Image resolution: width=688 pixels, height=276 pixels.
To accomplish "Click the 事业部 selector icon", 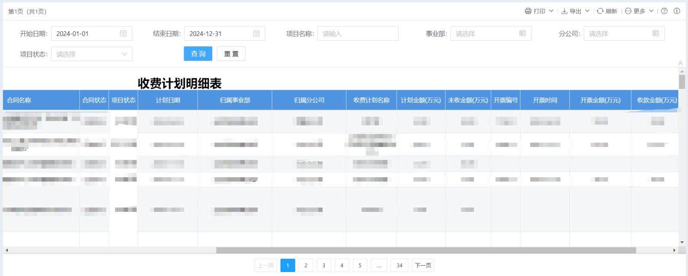I will pyautogui.click(x=523, y=33).
